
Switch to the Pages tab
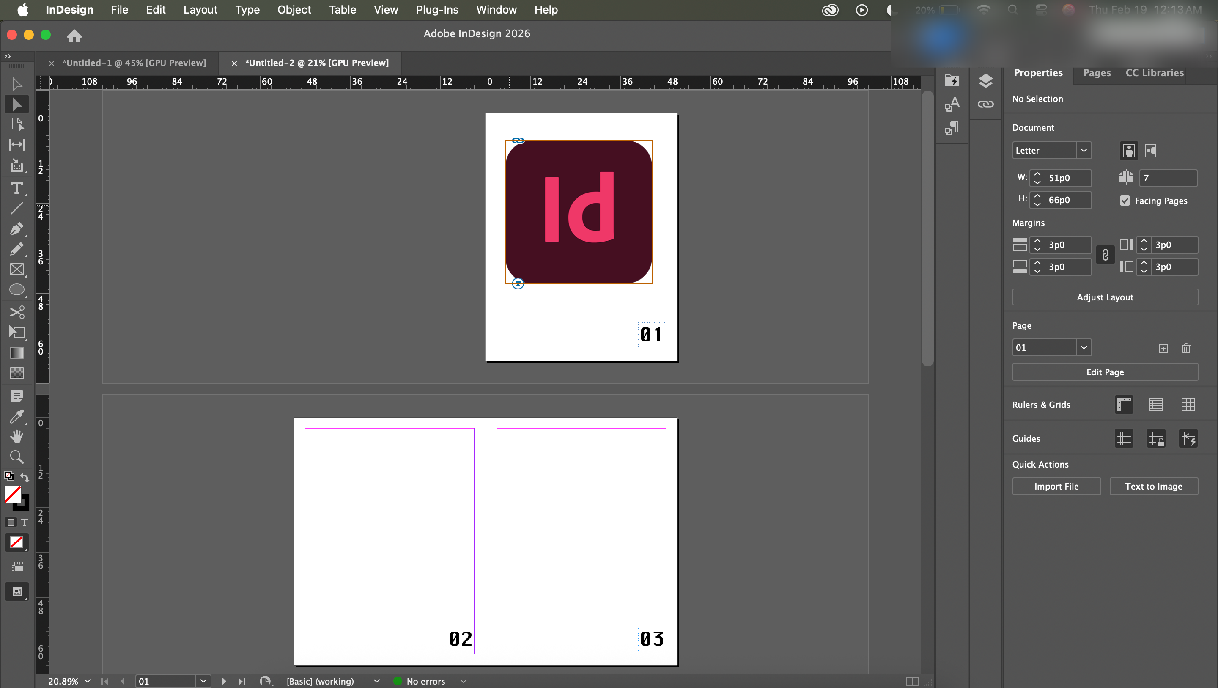pyautogui.click(x=1097, y=73)
